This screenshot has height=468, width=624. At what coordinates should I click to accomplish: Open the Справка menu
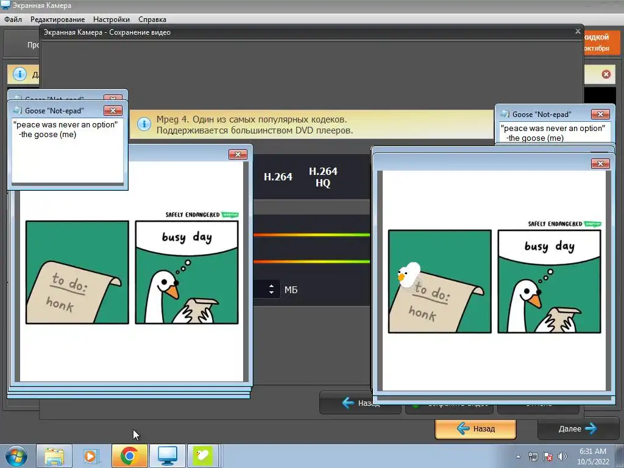click(152, 19)
